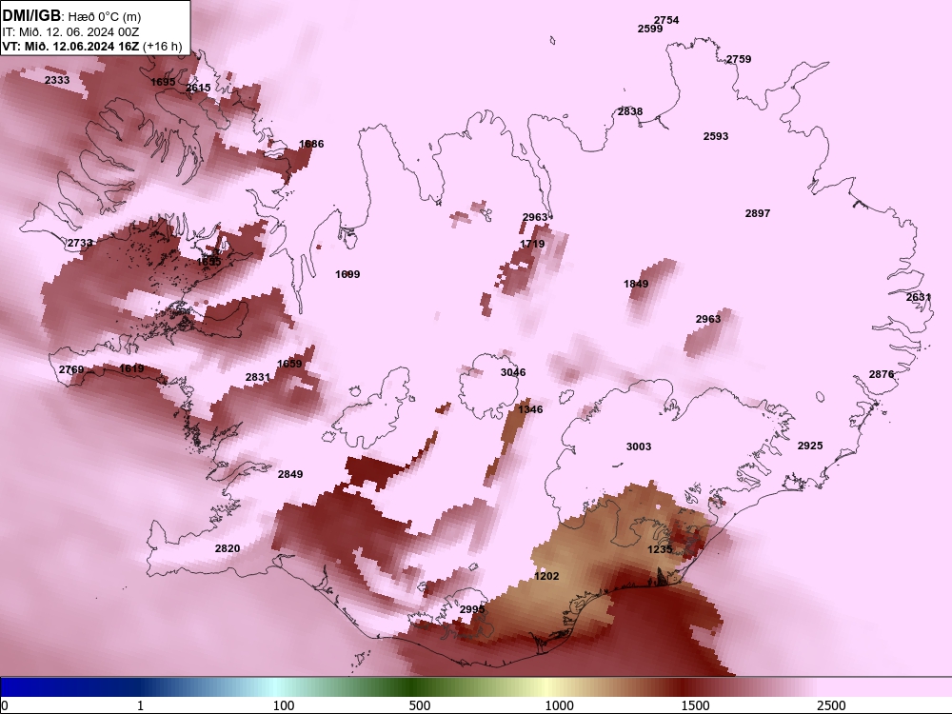The image size is (952, 714).
Task: Select the 1695 value label
Action: tap(163, 82)
